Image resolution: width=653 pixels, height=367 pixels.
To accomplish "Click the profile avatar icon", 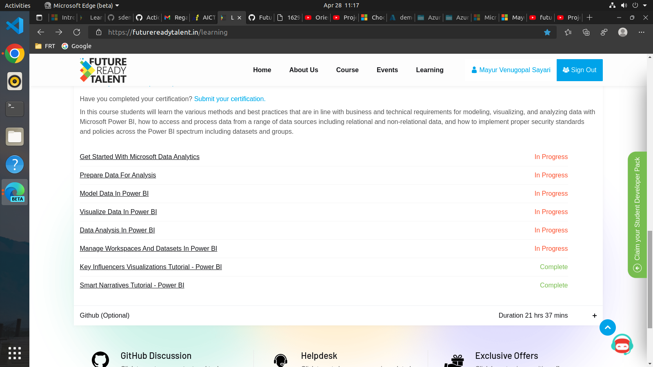I will [622, 32].
